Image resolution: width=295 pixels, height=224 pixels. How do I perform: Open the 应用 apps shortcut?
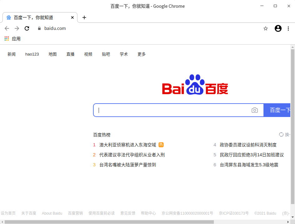click(12, 39)
